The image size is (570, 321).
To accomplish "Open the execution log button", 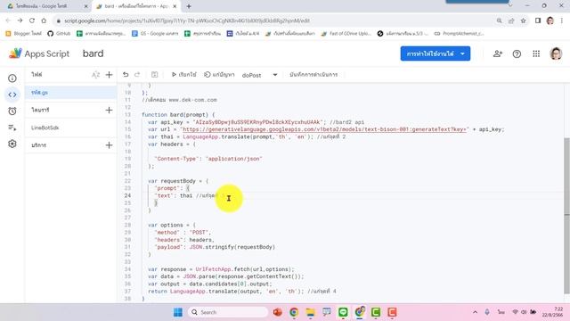I will coord(313,75).
